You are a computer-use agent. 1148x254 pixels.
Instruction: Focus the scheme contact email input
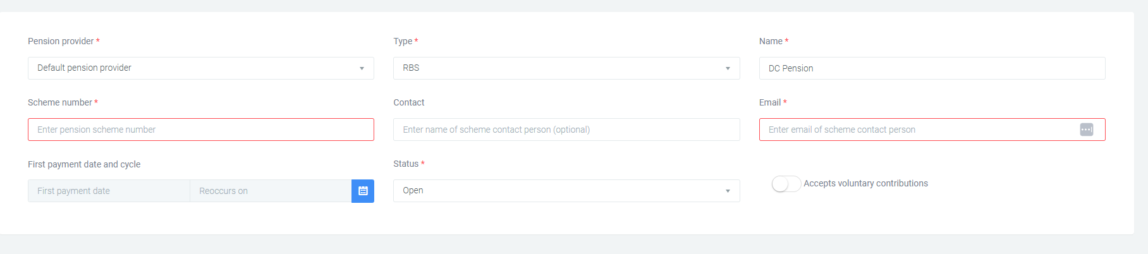(x=917, y=130)
